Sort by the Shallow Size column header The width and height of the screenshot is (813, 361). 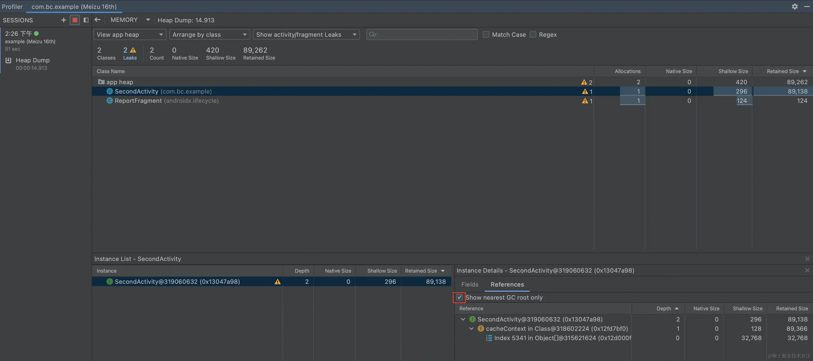(x=733, y=71)
